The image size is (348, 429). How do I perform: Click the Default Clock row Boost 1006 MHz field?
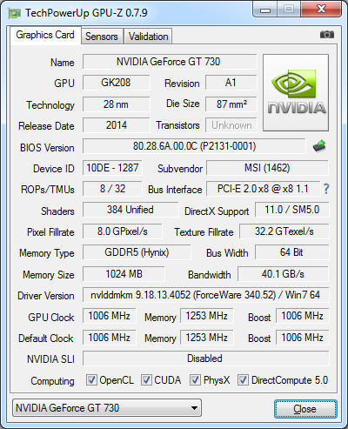(x=303, y=338)
